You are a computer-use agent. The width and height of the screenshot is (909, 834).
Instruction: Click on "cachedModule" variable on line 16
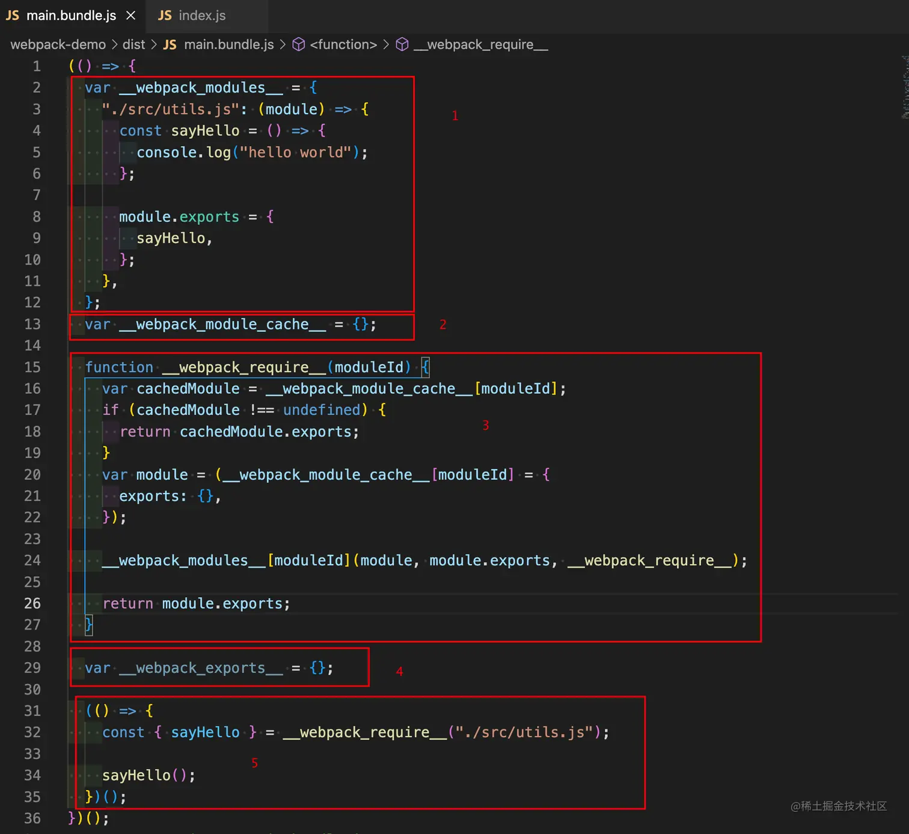[x=188, y=389]
